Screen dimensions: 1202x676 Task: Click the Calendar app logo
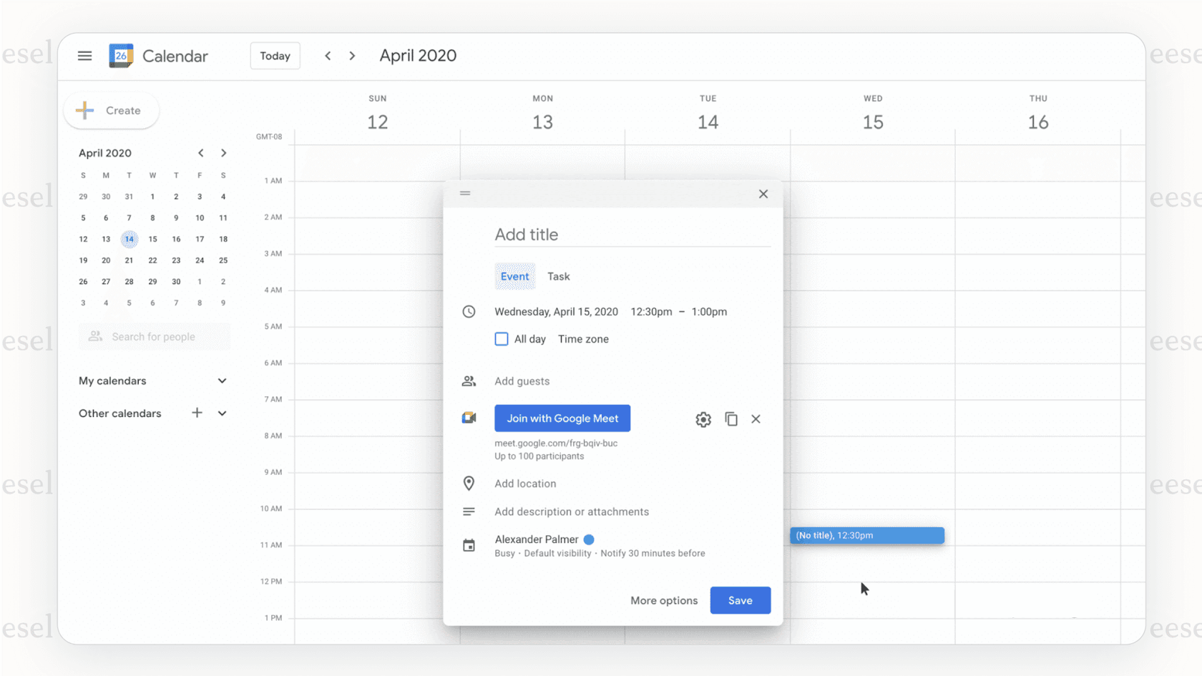pos(120,56)
